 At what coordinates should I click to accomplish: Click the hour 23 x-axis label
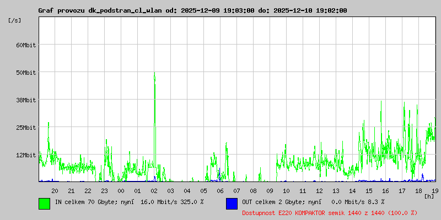coord(104,191)
